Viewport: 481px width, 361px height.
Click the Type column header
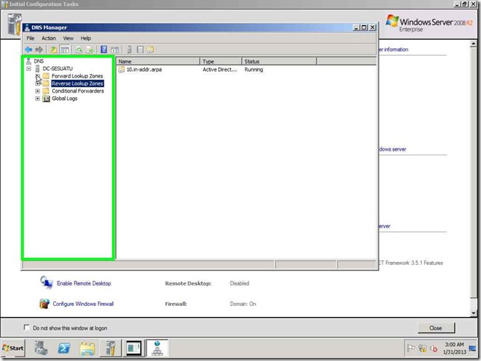point(220,61)
